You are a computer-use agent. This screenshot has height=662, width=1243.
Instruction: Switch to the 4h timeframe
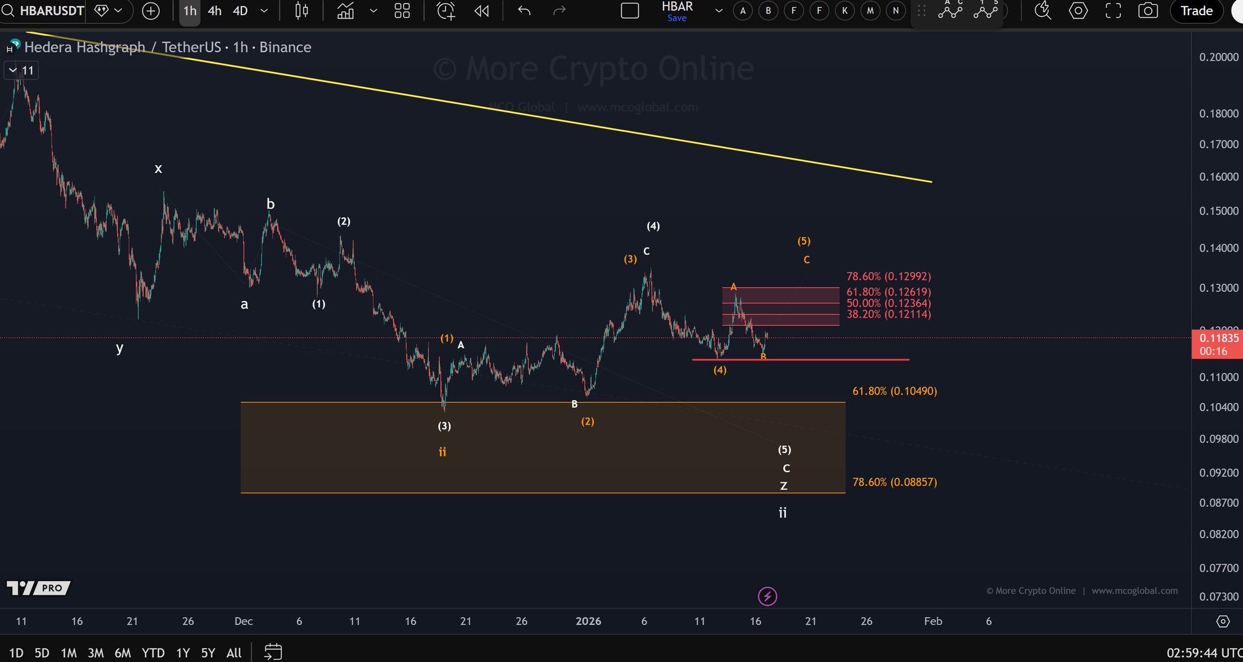point(214,11)
